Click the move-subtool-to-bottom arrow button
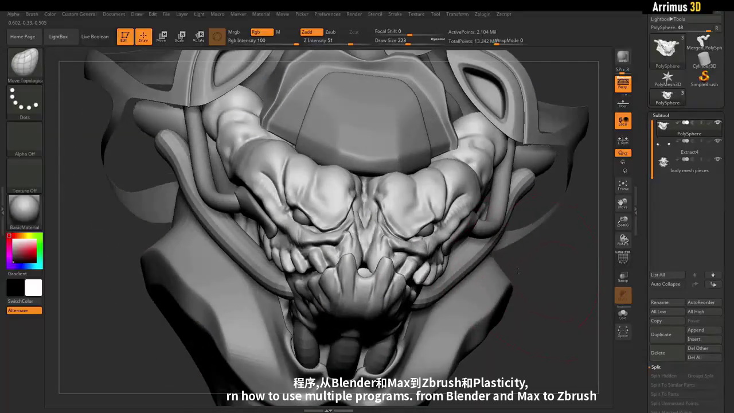Viewport: 734px width, 413px height. point(713,284)
